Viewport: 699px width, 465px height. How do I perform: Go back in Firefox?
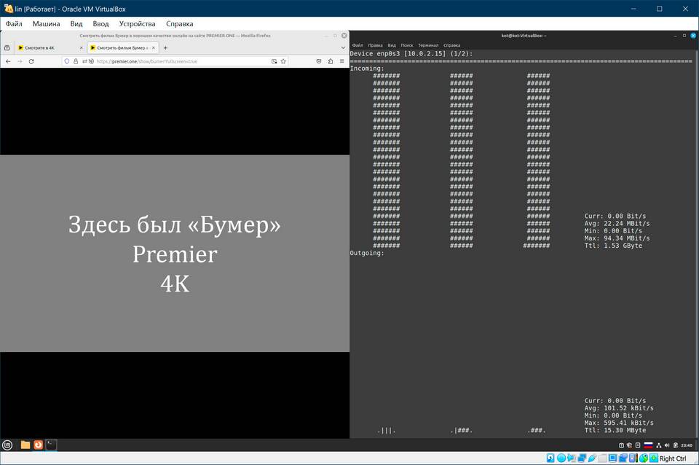(x=8, y=61)
